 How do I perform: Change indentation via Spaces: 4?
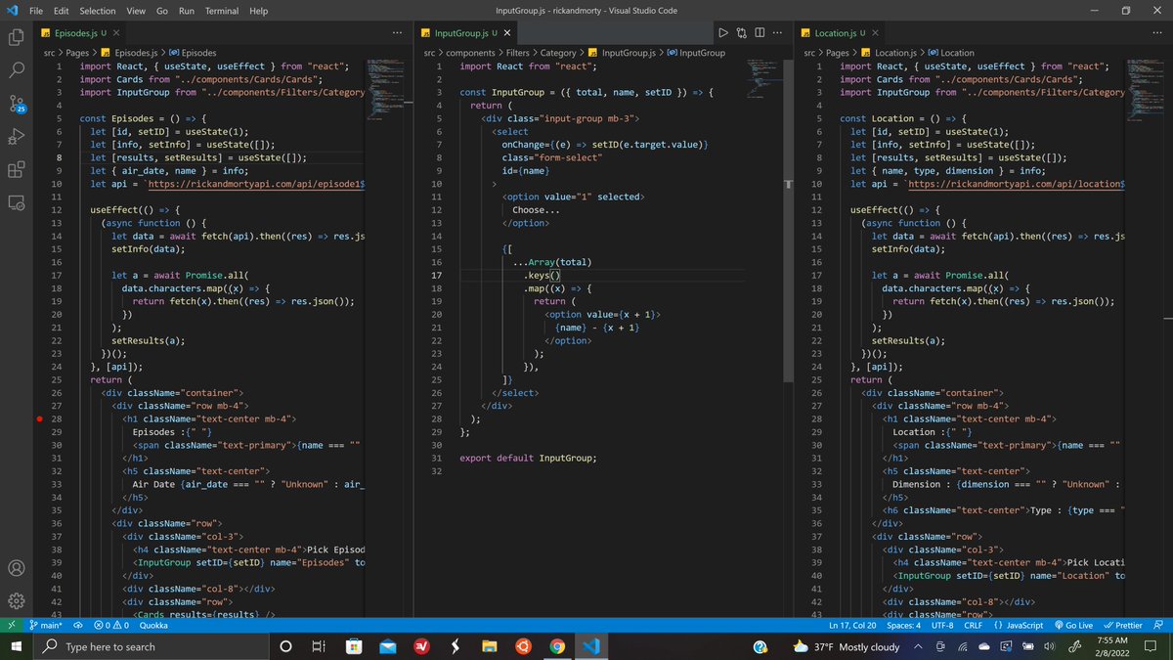pyautogui.click(x=904, y=625)
